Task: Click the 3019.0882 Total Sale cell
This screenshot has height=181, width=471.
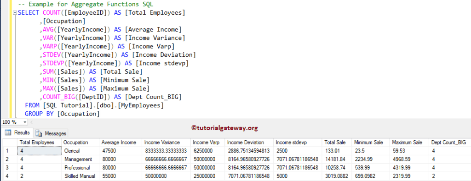Action: pyautogui.click(x=337, y=176)
